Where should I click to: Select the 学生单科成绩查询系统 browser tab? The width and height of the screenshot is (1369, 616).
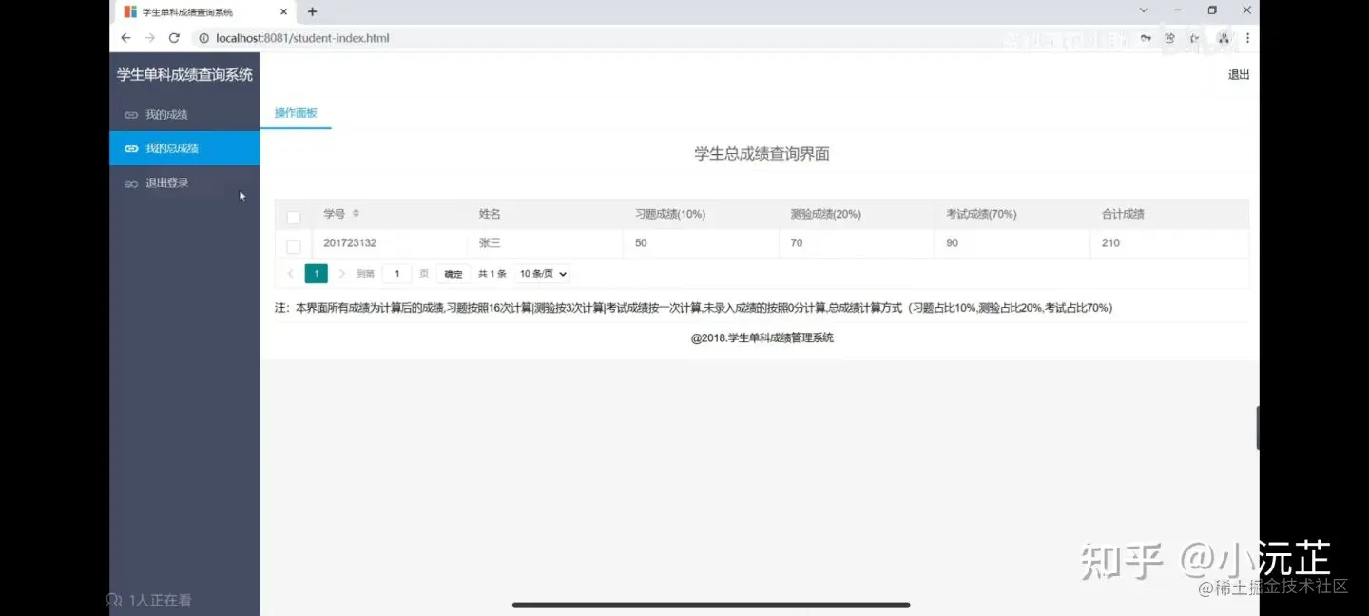pos(204,11)
